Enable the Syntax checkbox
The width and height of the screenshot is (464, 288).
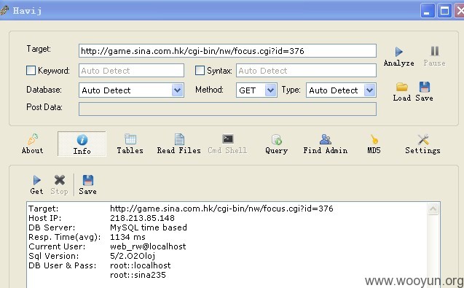point(200,71)
